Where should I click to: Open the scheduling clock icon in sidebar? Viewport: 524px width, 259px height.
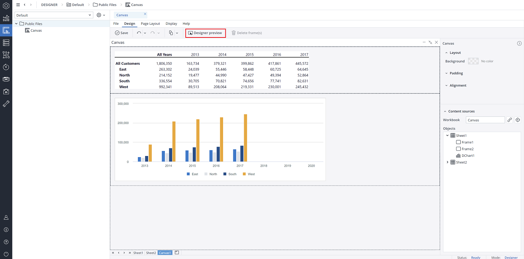click(6, 67)
